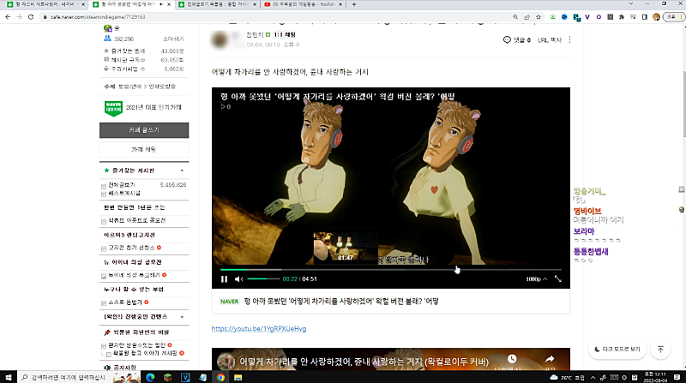Mute the video using the speaker icon
Screen dimensions: 686x383
point(238,279)
